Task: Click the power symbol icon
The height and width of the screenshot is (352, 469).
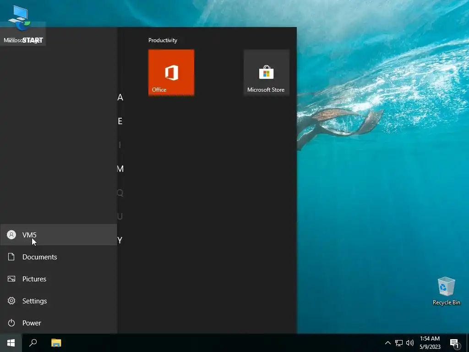Action: tap(11, 323)
